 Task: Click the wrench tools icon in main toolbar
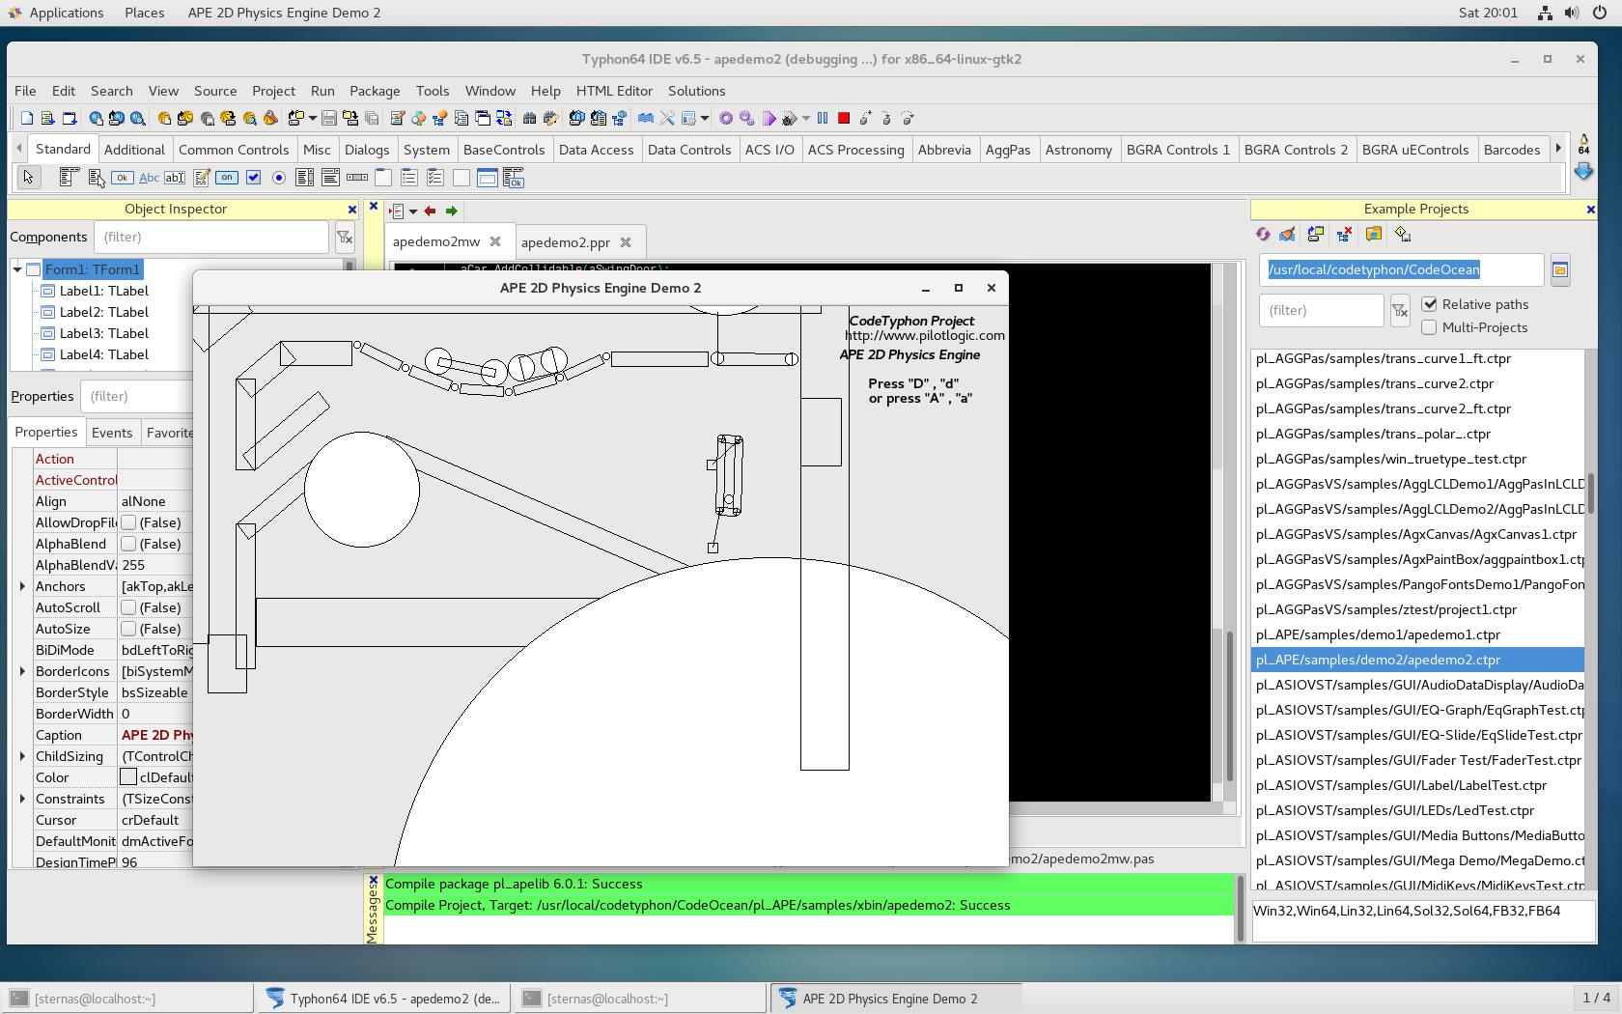(x=666, y=118)
